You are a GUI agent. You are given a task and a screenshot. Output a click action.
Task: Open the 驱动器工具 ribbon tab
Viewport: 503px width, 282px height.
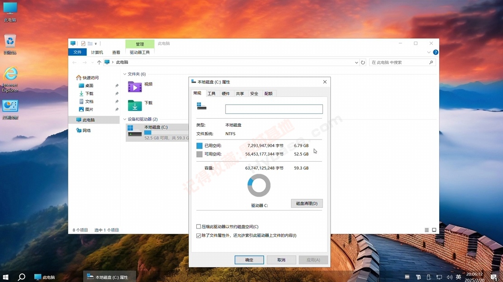coord(139,53)
